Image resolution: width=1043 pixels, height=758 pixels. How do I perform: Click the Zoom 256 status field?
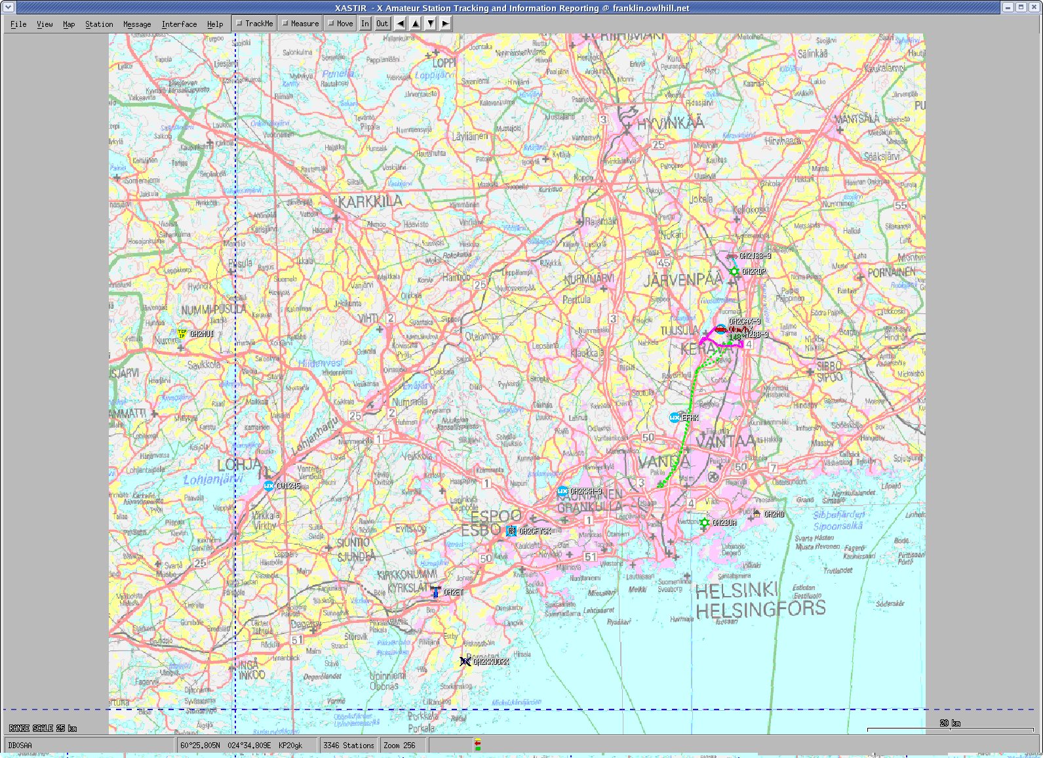click(x=403, y=746)
